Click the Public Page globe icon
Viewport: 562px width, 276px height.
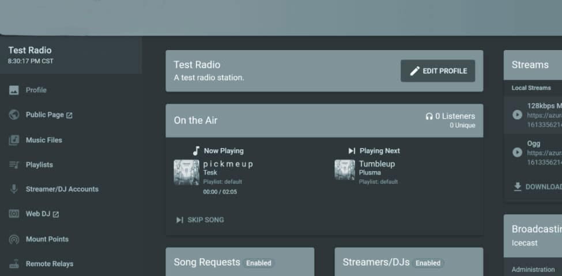point(14,115)
